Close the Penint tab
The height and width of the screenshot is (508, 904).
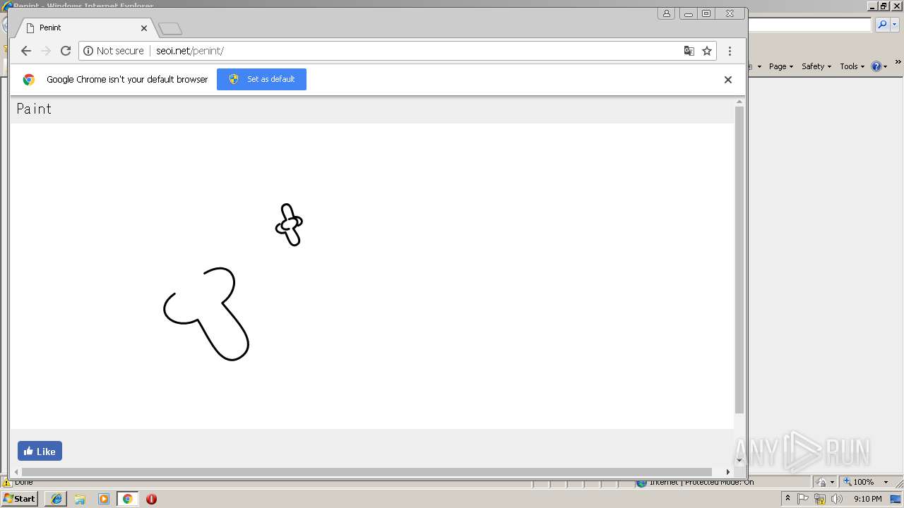pyautogui.click(x=144, y=28)
